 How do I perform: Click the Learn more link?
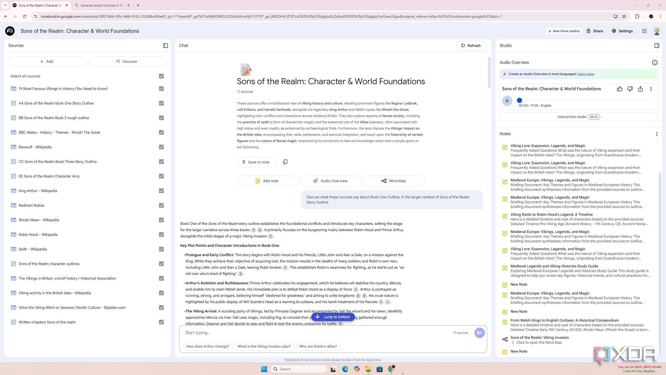click(585, 74)
